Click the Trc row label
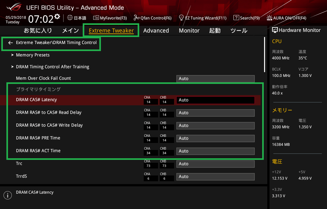 click(x=19, y=163)
